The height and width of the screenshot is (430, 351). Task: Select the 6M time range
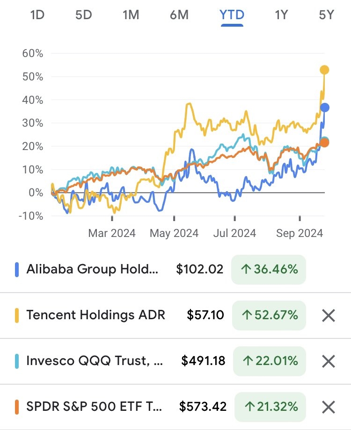coord(179,15)
